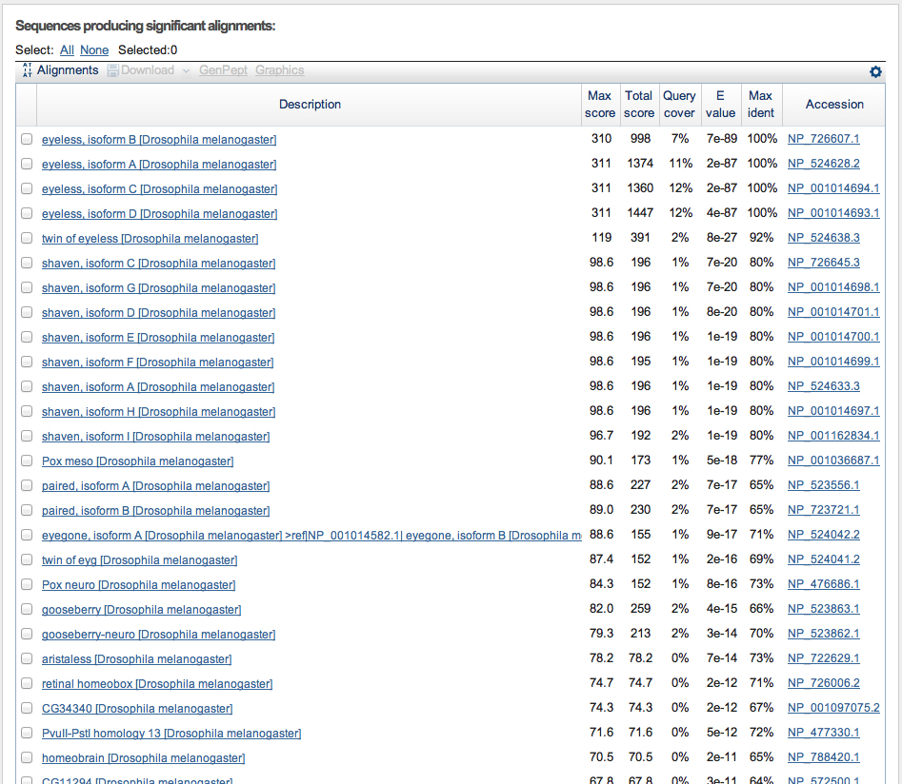Open eyeless, isoform D description link
Viewport: 902px width, 784px height.
pos(159,214)
